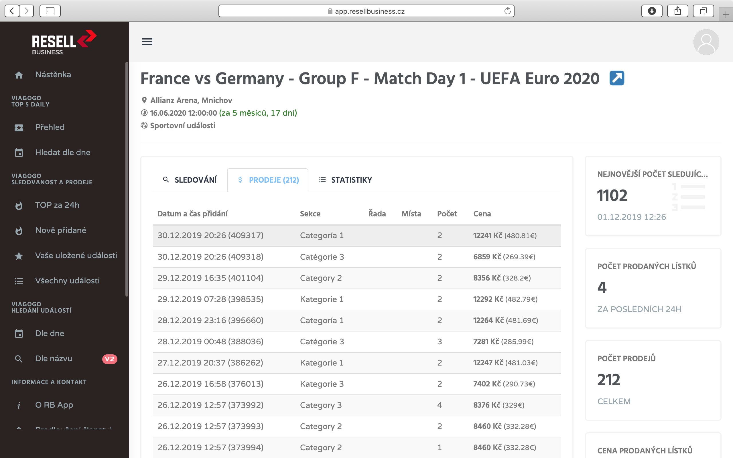Image resolution: width=733 pixels, height=458 pixels.
Task: Select row 30.12.2019 20:26 (409317)
Action: pos(357,235)
